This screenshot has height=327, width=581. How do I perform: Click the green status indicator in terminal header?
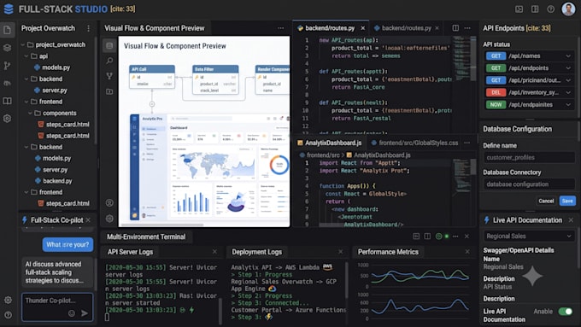pos(447,236)
